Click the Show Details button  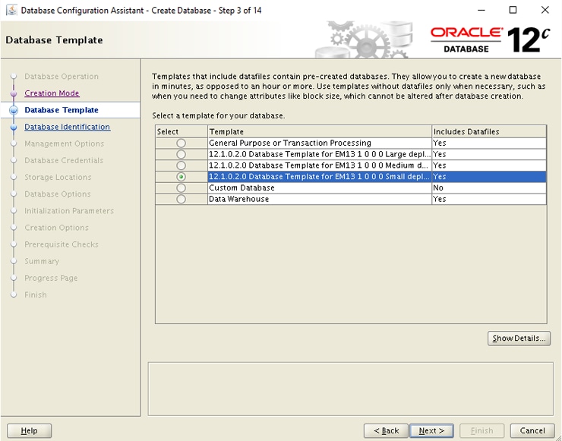pyautogui.click(x=519, y=339)
